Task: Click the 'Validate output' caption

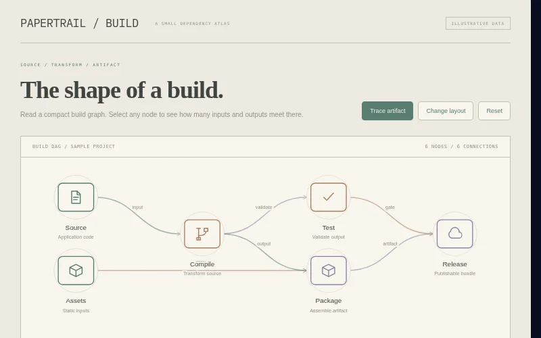Action: (329, 237)
